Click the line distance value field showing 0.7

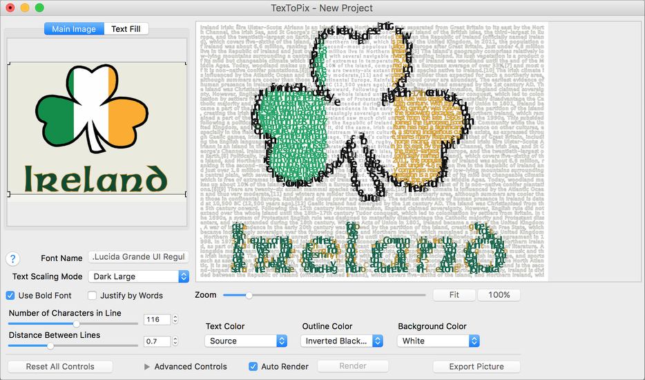coord(157,341)
